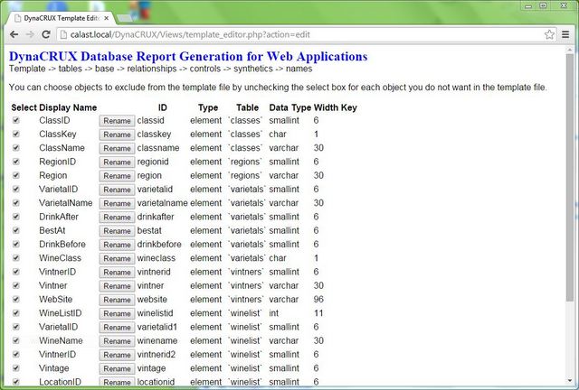The width and height of the screenshot is (579, 390).
Task: Close the DynaCRUX Template Editor tab
Action: tap(107, 18)
